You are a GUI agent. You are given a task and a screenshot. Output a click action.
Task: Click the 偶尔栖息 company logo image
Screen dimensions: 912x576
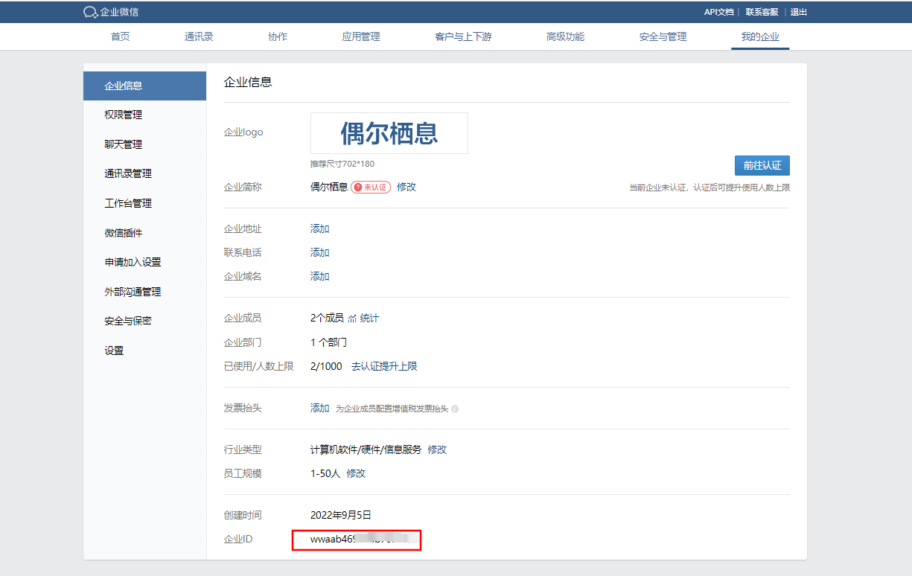[x=389, y=133]
